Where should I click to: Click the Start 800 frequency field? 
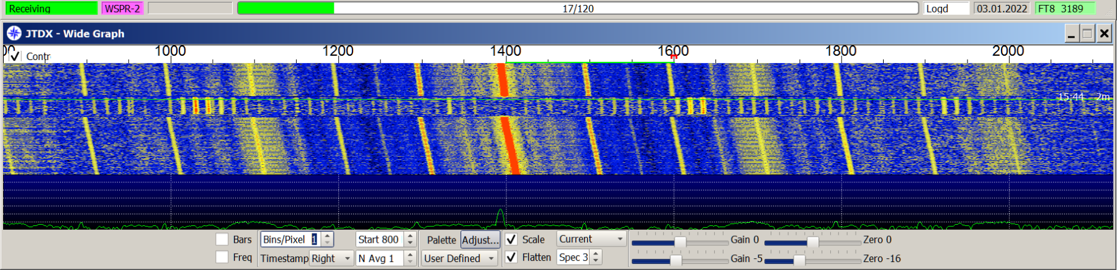(380, 240)
